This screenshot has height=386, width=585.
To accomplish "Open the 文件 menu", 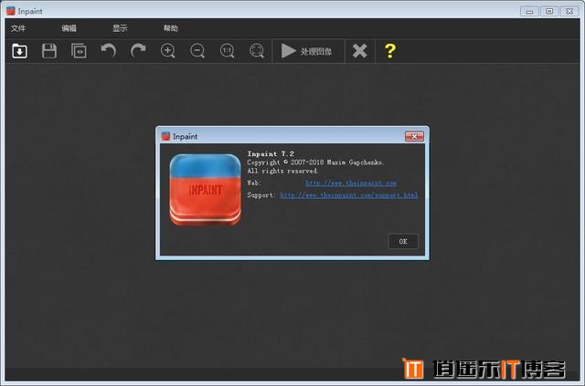I will (18, 28).
